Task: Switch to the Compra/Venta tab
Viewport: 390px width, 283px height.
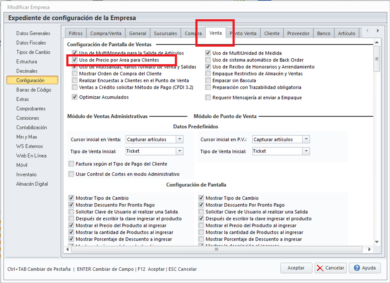Action: click(106, 33)
